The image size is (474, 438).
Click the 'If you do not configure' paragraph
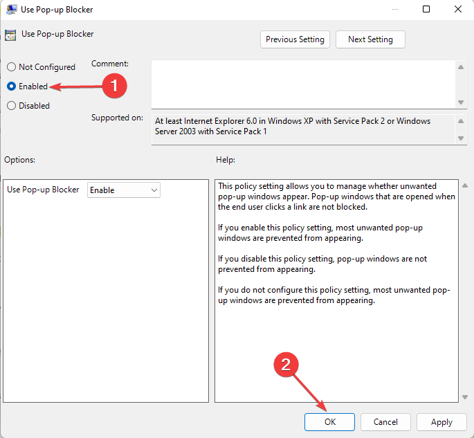click(334, 295)
